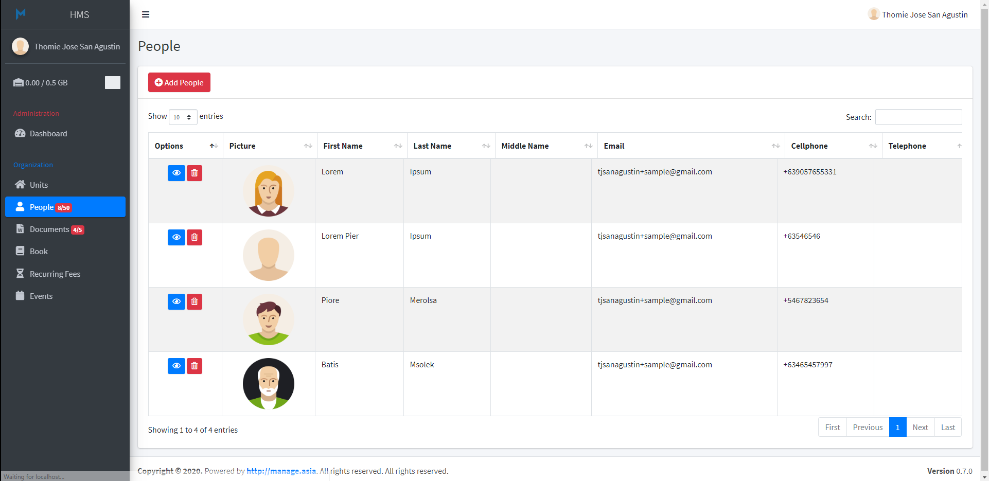Click the Add People button

179,83
